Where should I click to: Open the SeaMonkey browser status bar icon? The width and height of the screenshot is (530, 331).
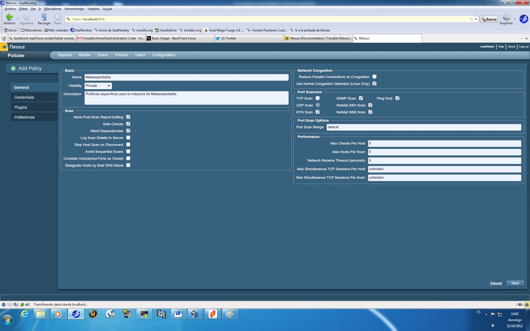(4, 305)
